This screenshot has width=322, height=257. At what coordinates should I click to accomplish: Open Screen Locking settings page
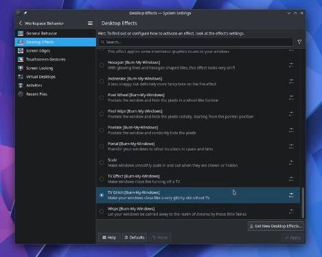(x=56, y=68)
